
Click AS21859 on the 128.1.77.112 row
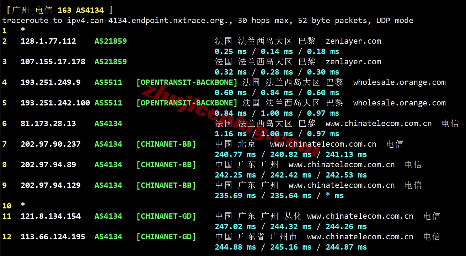tap(111, 41)
